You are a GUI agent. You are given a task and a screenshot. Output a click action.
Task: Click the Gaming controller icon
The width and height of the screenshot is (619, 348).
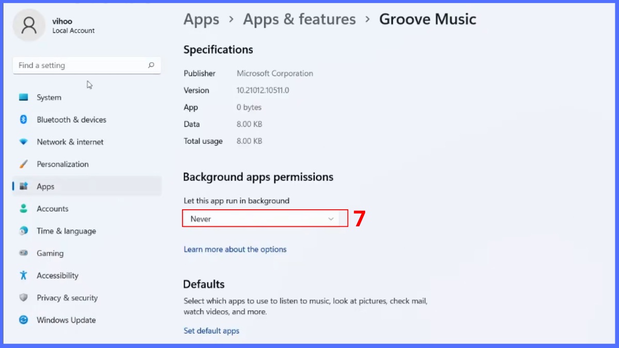point(23,253)
